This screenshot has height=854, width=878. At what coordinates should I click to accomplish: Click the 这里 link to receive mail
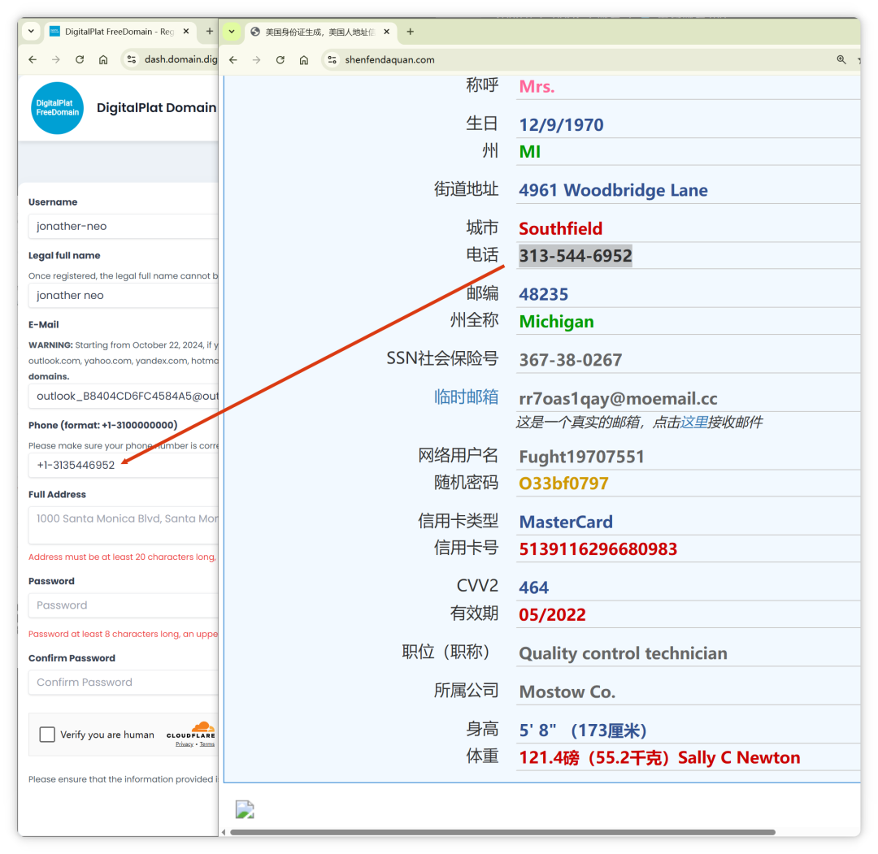[693, 422]
